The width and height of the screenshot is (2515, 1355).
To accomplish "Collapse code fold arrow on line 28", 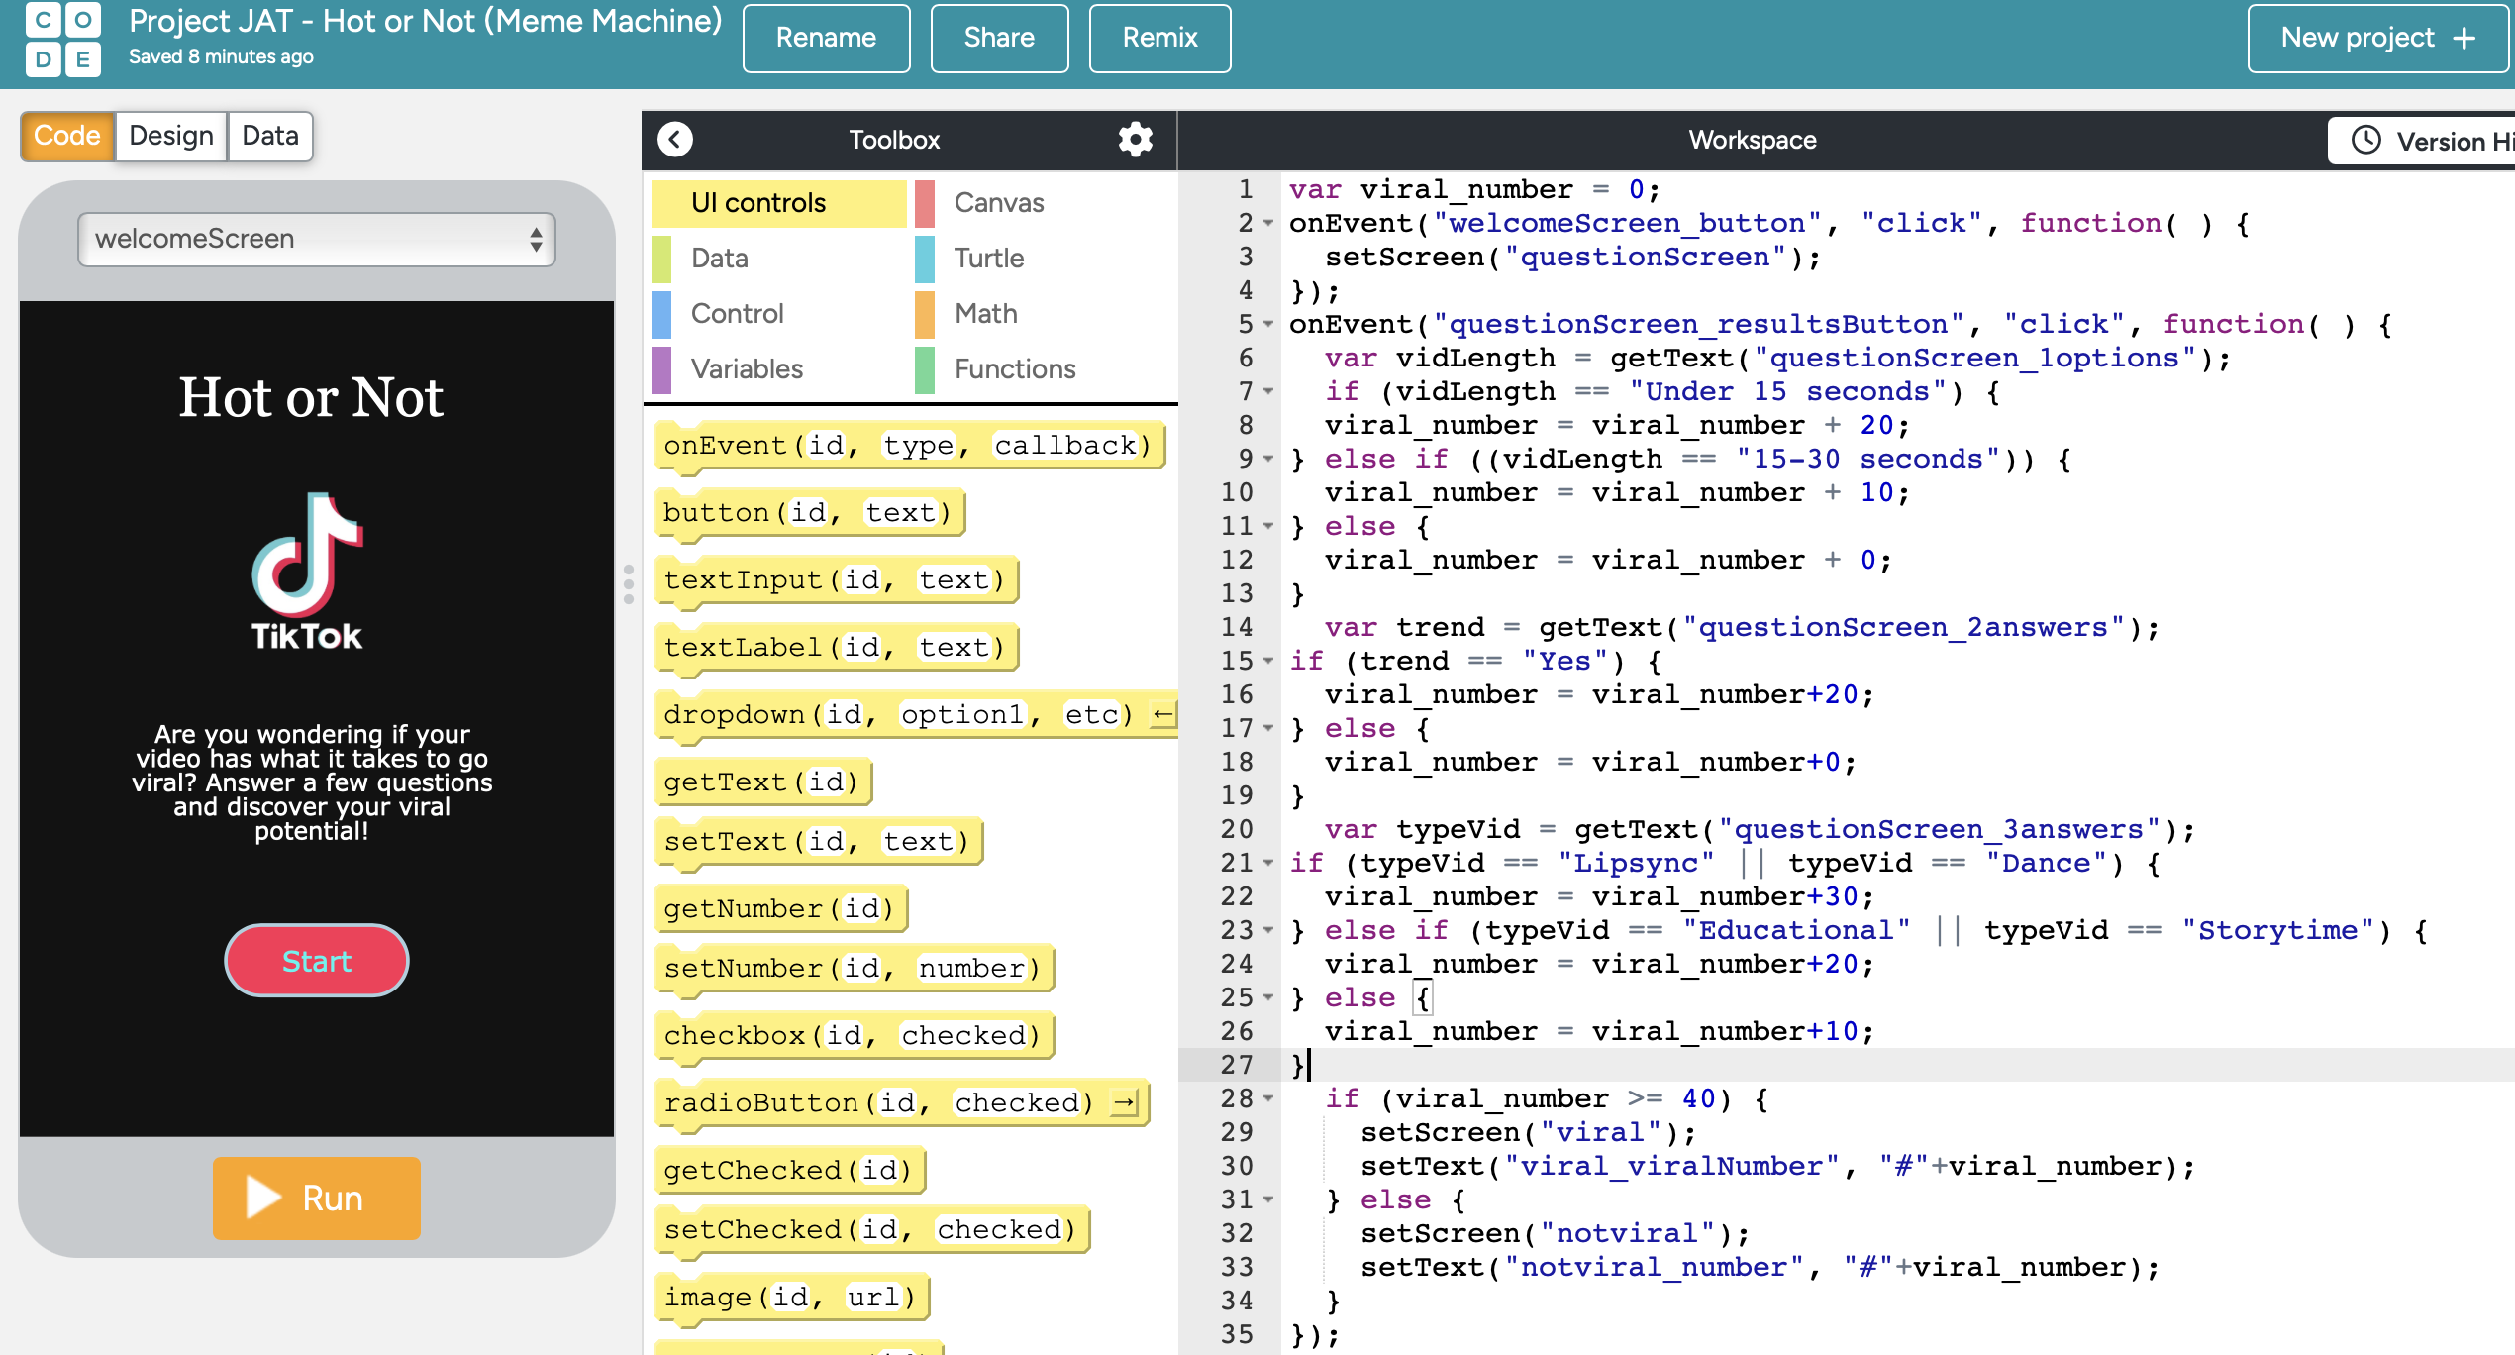I will pos(1268,1098).
